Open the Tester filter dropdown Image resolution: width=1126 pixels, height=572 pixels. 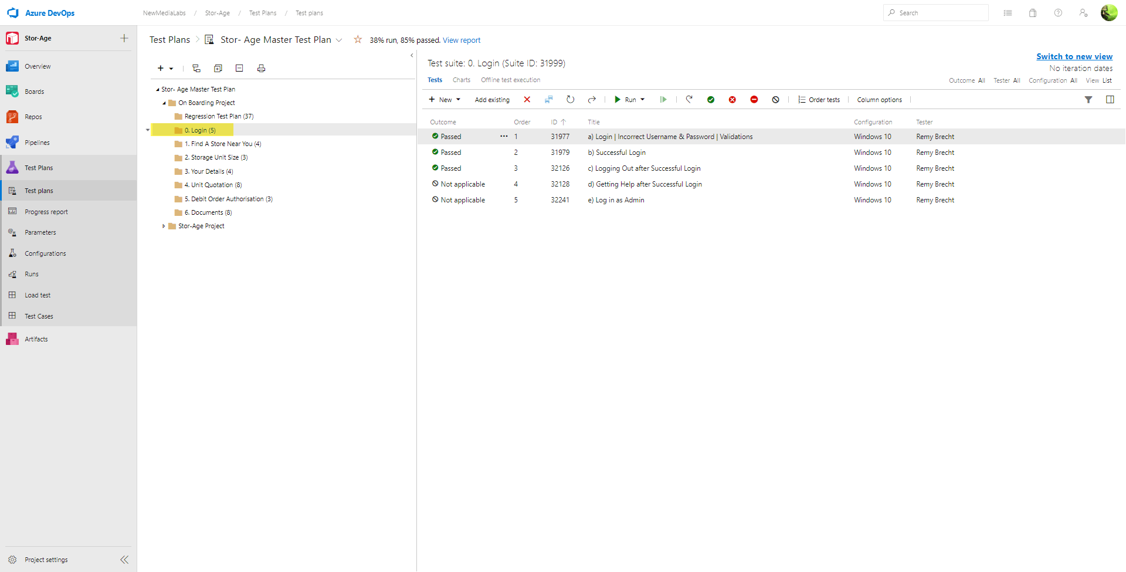point(1007,80)
